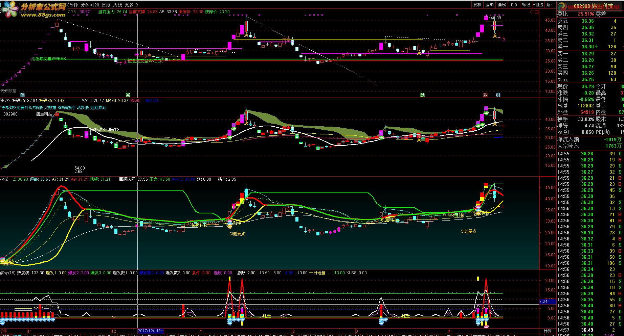Click the 筹码95: 32.84 readout

pyautogui.click(x=25, y=100)
